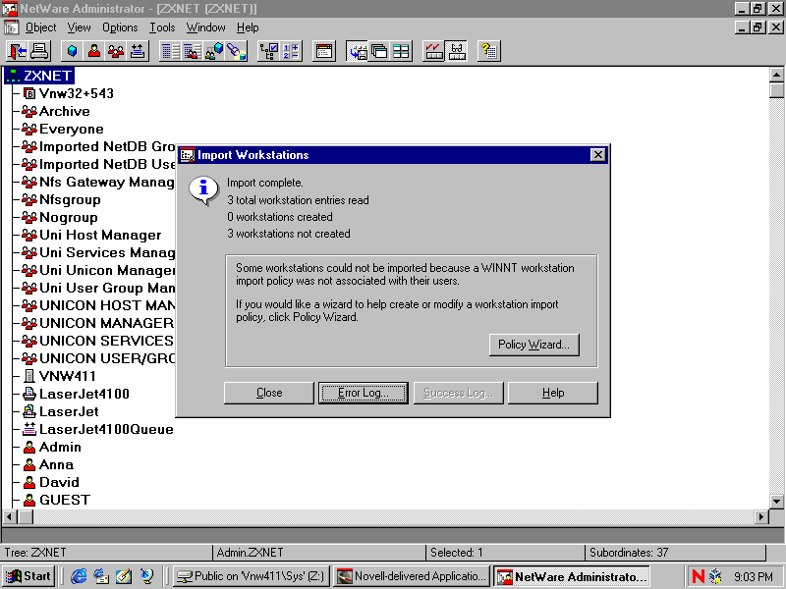Click the vertical scrollbar down arrow
786x589 pixels.
tap(777, 501)
